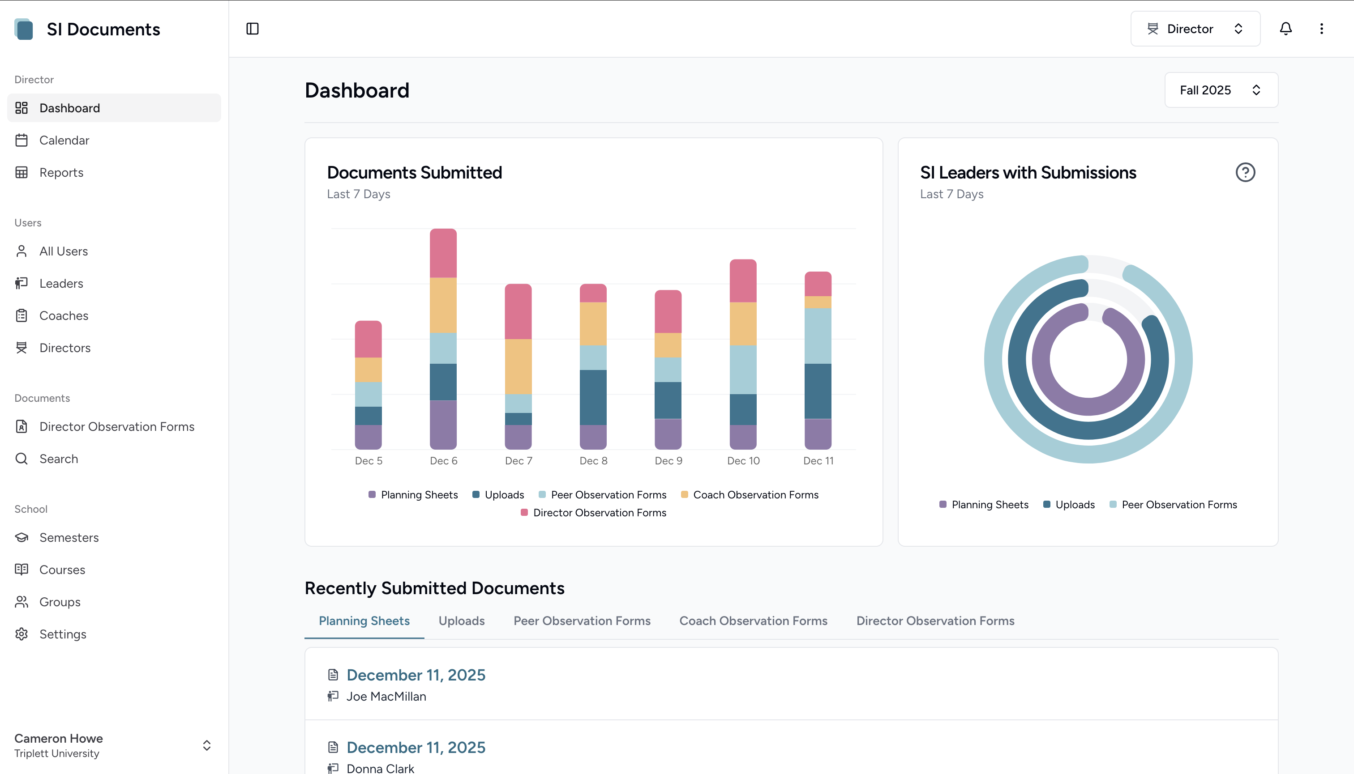Click the sidebar collapse panel icon
The image size is (1354, 774).
click(x=253, y=28)
